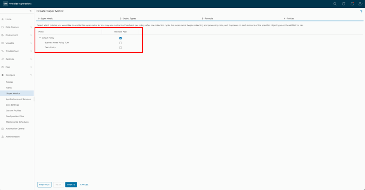This screenshot has height=190, width=365.
Task: Click the CANCEL link
Action: (x=84, y=185)
